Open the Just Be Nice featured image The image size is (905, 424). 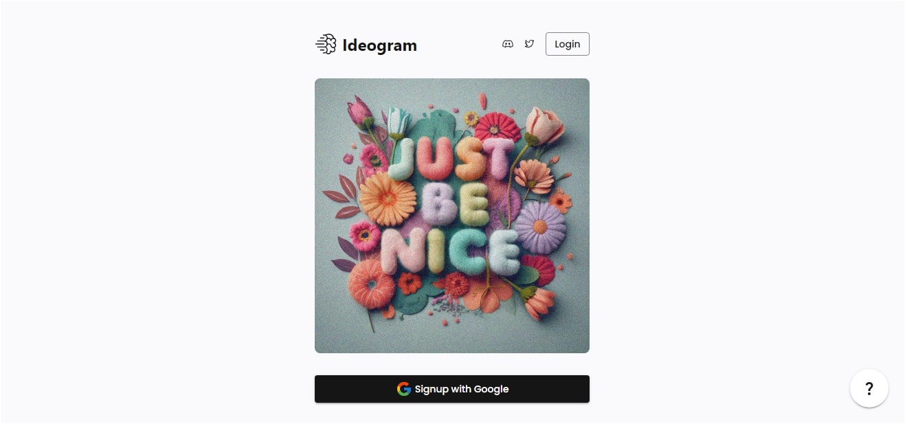click(452, 216)
